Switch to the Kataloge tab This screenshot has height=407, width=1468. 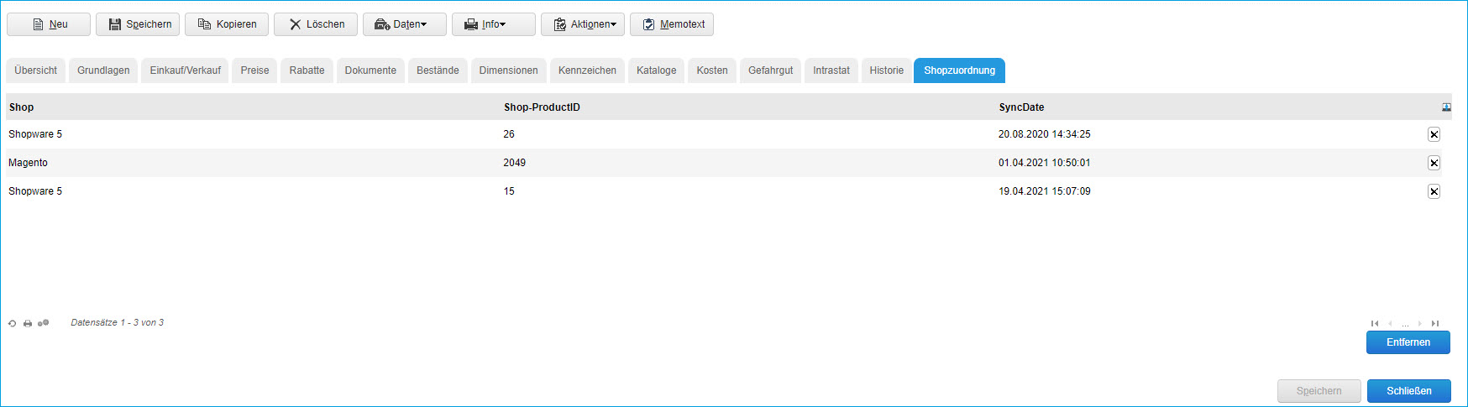657,70
